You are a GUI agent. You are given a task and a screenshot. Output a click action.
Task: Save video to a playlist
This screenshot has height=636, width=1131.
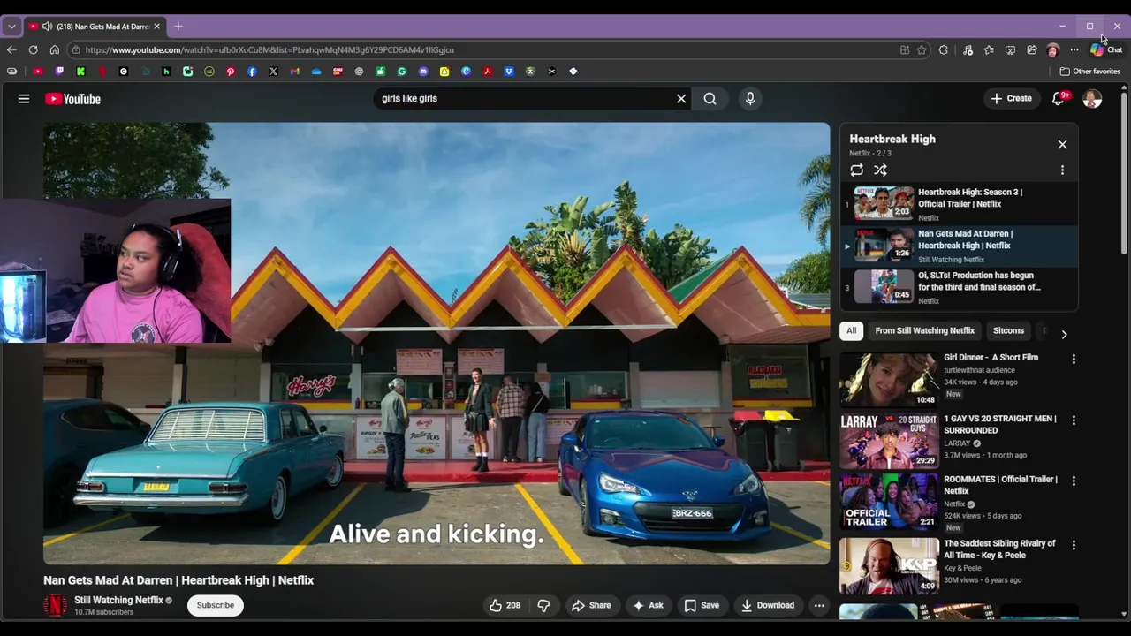(x=702, y=605)
